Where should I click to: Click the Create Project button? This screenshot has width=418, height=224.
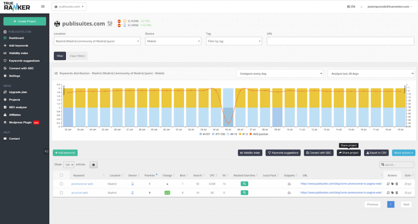[24, 21]
